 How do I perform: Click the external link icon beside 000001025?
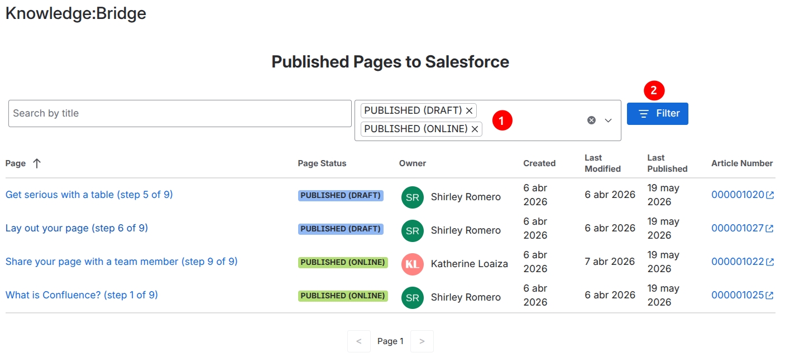click(770, 296)
